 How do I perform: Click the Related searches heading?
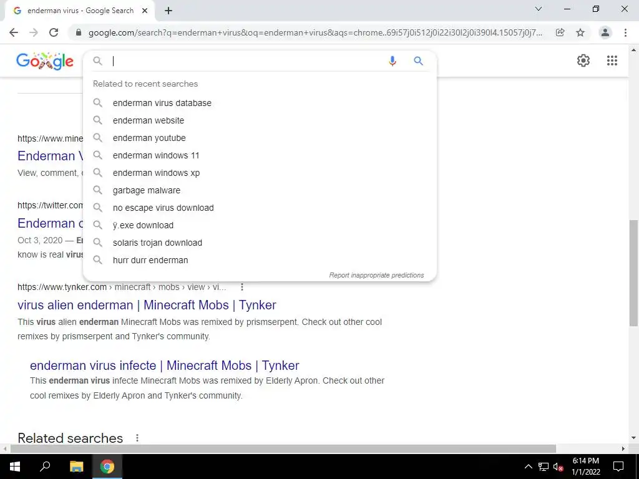(x=70, y=438)
